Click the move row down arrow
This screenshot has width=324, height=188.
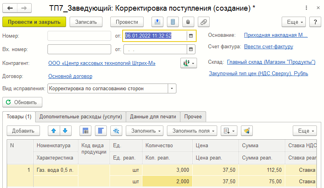(x=64, y=130)
